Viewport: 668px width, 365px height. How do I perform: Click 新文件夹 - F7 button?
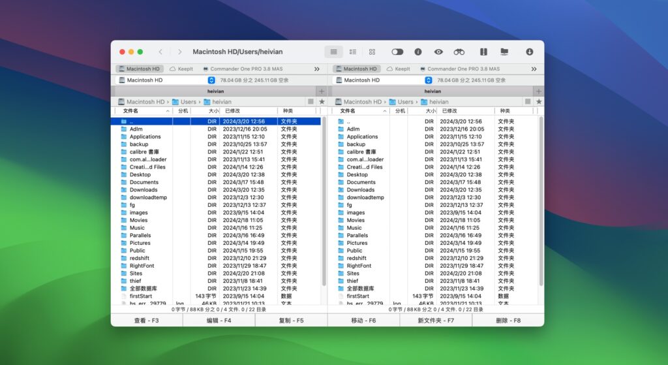(x=436, y=320)
